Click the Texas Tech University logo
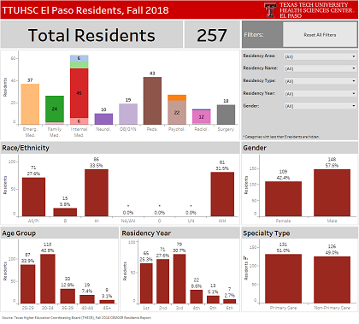This screenshot has height=324, width=359. click(309, 10)
